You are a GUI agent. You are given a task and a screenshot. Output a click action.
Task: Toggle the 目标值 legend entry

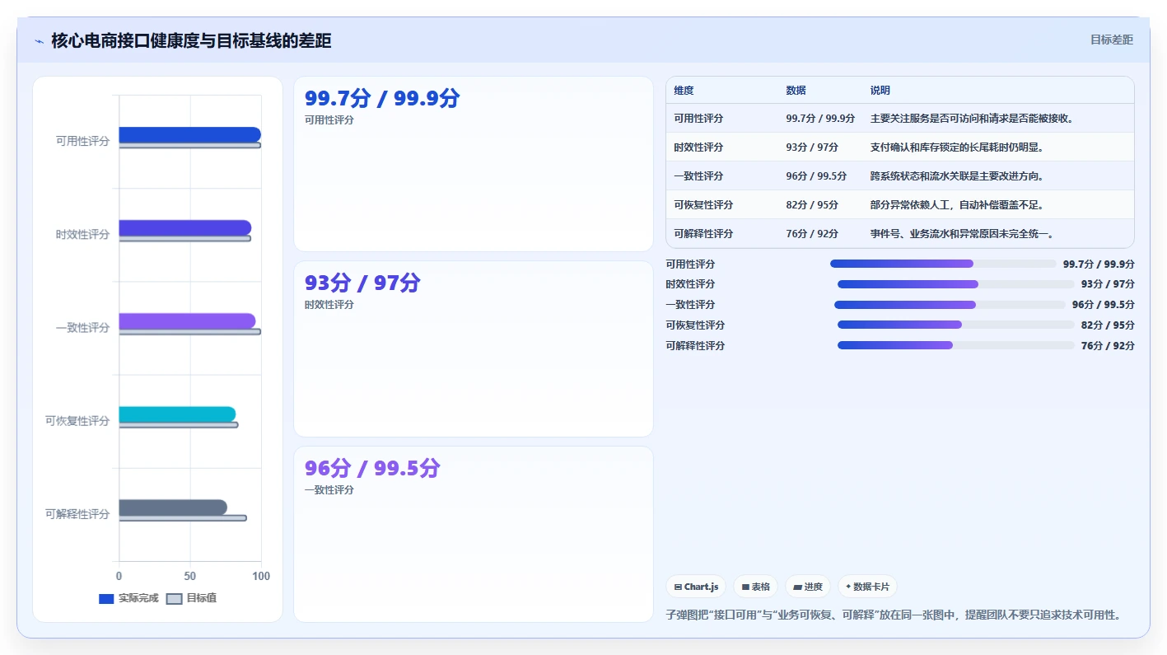[192, 598]
